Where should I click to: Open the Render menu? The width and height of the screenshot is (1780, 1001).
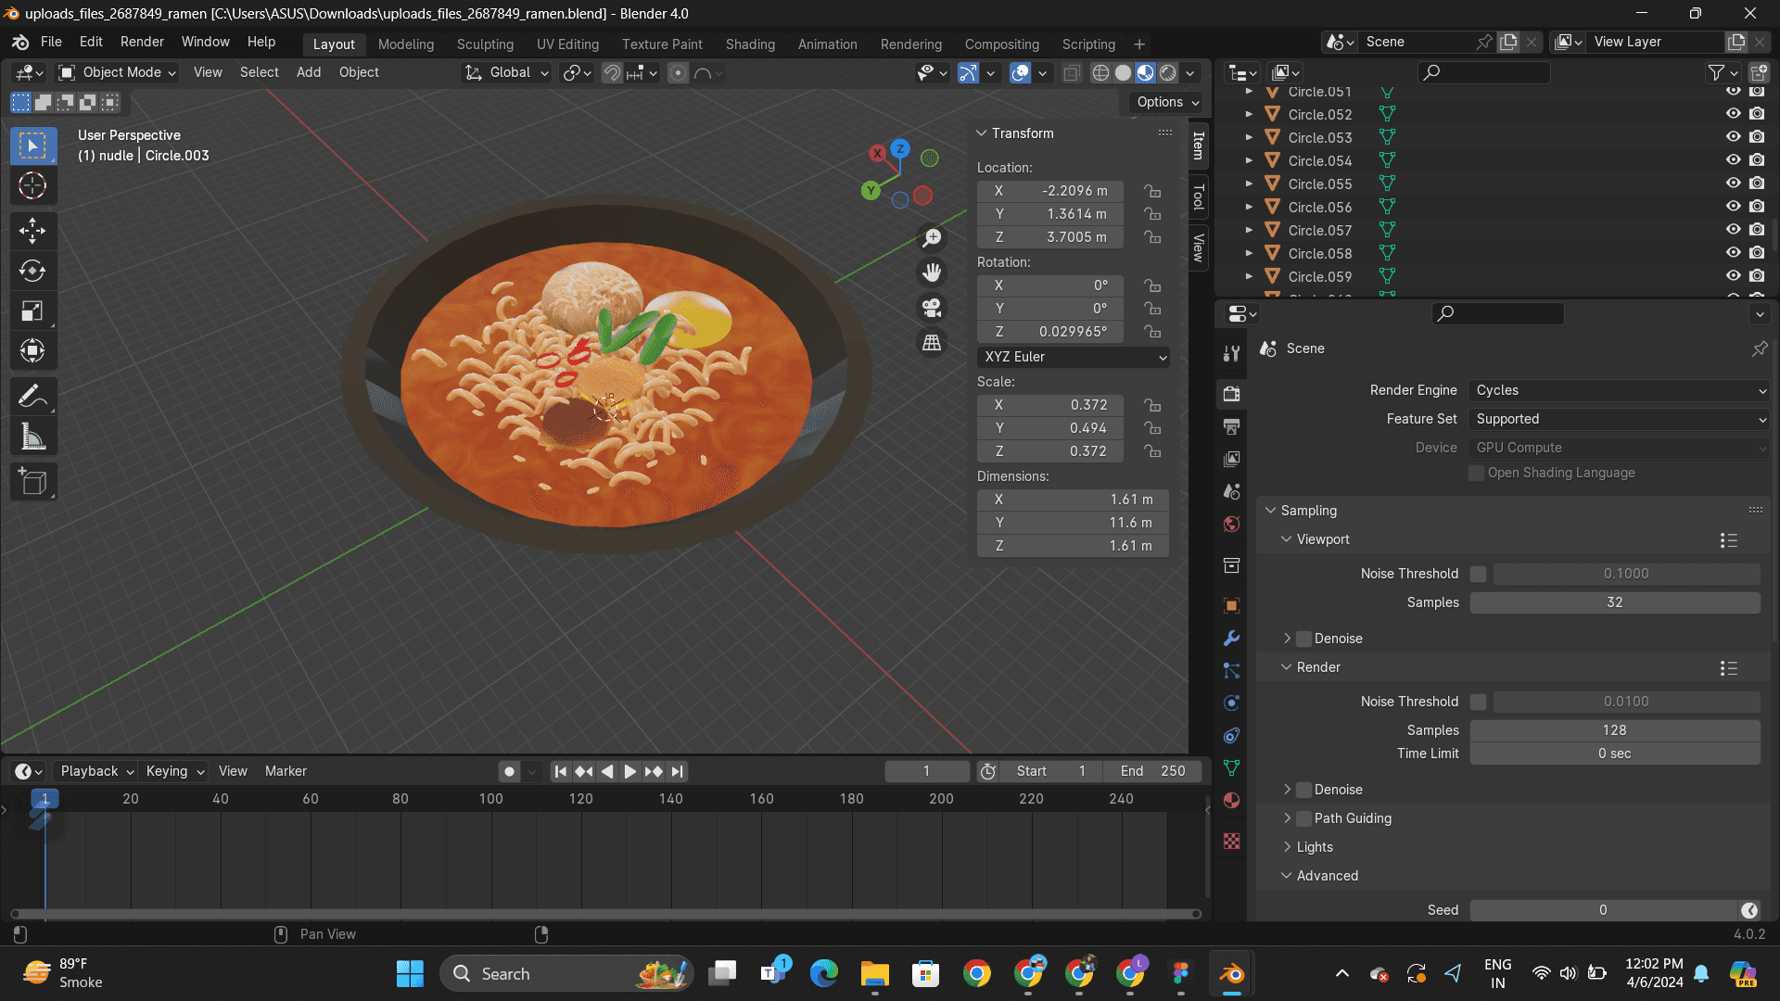[x=142, y=42]
